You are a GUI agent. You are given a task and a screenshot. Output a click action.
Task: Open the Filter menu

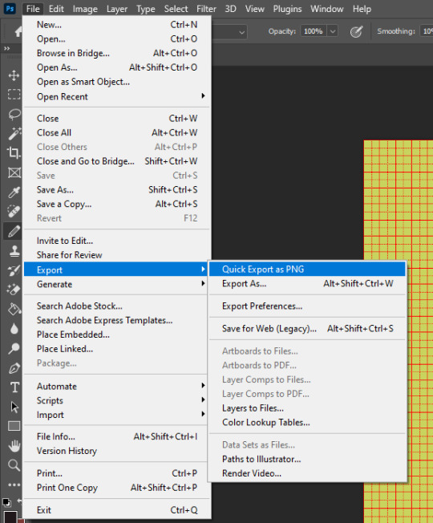pyautogui.click(x=206, y=9)
